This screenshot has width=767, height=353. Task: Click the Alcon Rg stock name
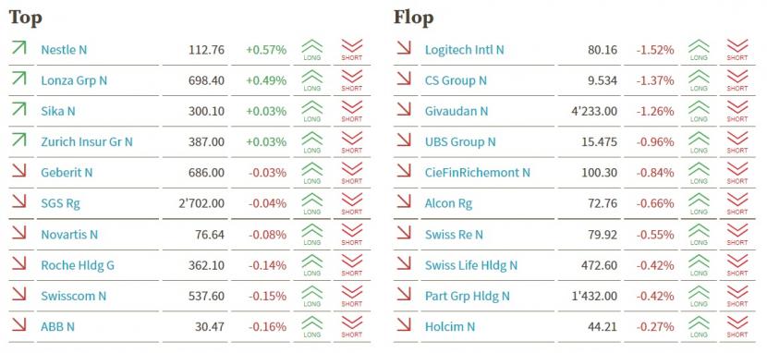[448, 203]
